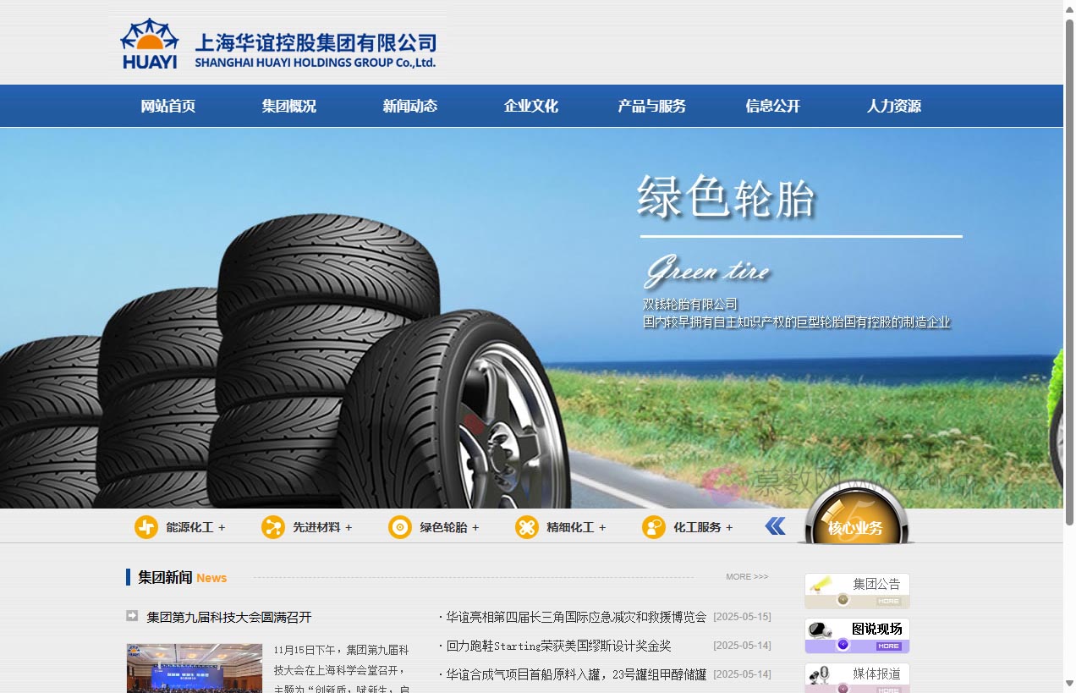
Task: Click the 精细化工 fine chemicals icon
Action: point(526,526)
